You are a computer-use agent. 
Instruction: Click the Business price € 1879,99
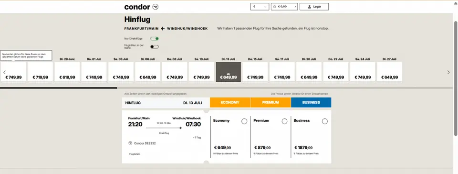click(x=303, y=148)
